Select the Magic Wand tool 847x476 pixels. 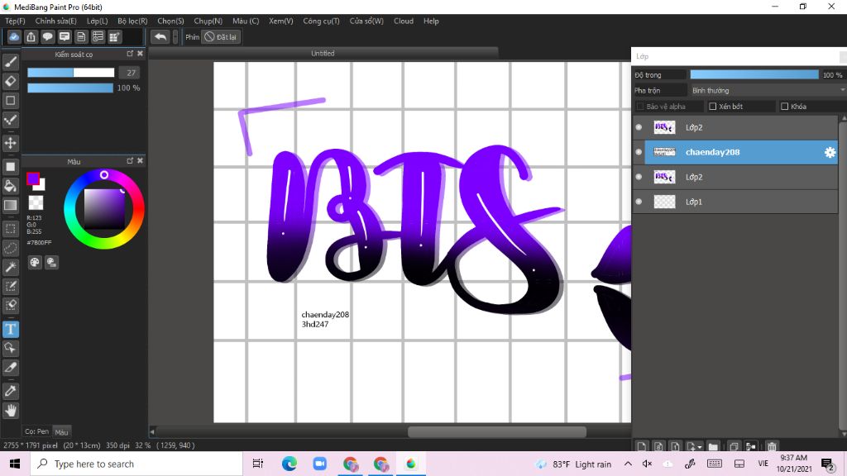10,267
